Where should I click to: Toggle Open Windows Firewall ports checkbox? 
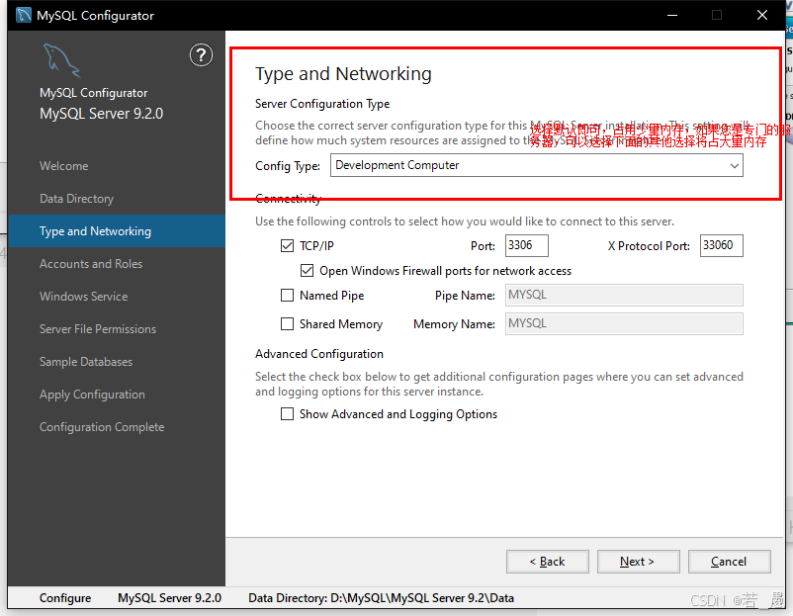pos(307,271)
